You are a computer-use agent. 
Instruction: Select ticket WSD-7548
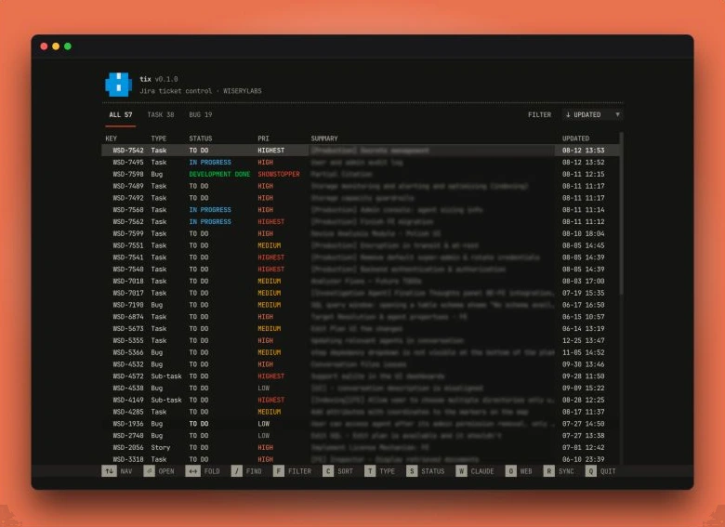coord(361,269)
